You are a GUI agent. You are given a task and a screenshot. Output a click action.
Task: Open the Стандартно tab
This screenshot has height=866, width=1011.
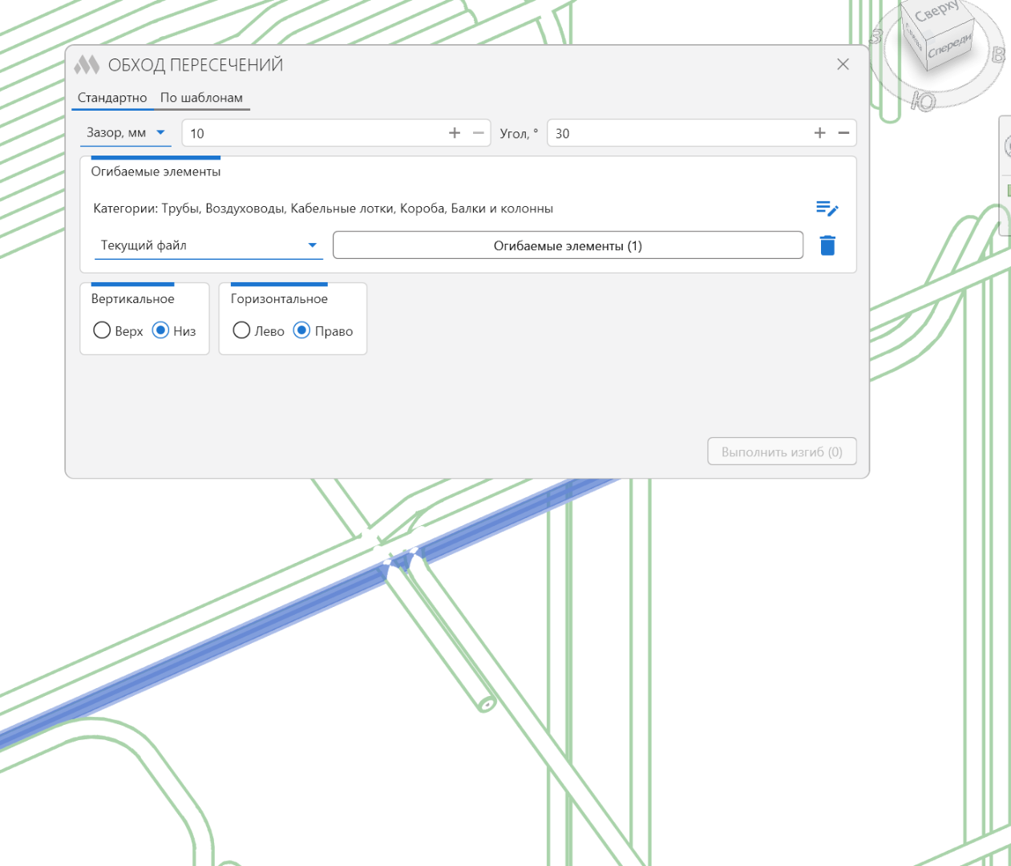click(x=112, y=98)
